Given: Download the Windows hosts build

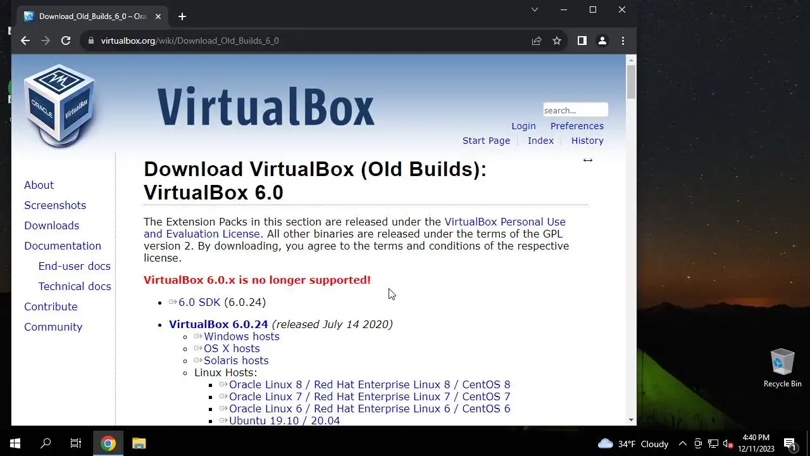Looking at the screenshot, I should tap(241, 336).
